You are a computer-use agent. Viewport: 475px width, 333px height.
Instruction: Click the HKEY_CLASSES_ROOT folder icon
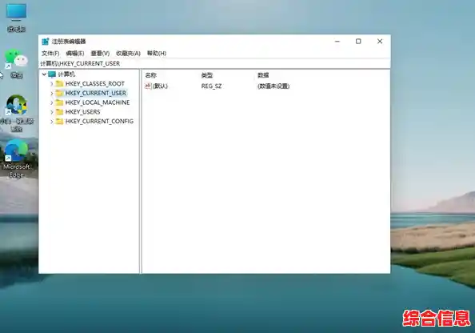pyautogui.click(x=59, y=84)
